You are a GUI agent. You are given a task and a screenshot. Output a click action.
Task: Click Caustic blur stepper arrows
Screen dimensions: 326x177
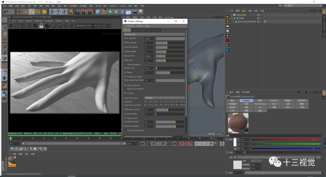coord(154,68)
